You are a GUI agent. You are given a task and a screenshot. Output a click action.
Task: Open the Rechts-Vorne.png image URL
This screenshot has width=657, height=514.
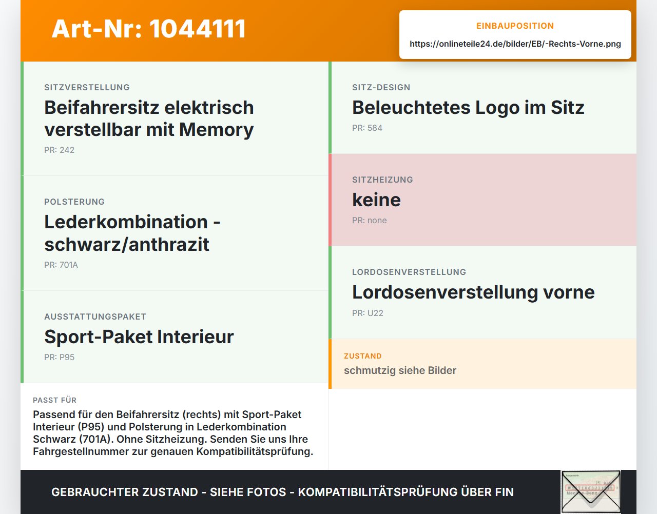coord(515,44)
